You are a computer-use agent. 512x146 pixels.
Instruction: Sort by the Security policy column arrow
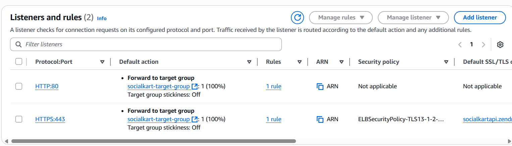[x=446, y=62]
